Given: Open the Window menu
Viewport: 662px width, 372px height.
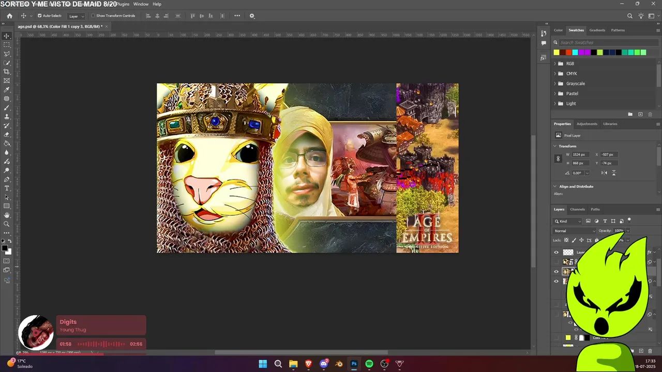Looking at the screenshot, I should pyautogui.click(x=141, y=4).
